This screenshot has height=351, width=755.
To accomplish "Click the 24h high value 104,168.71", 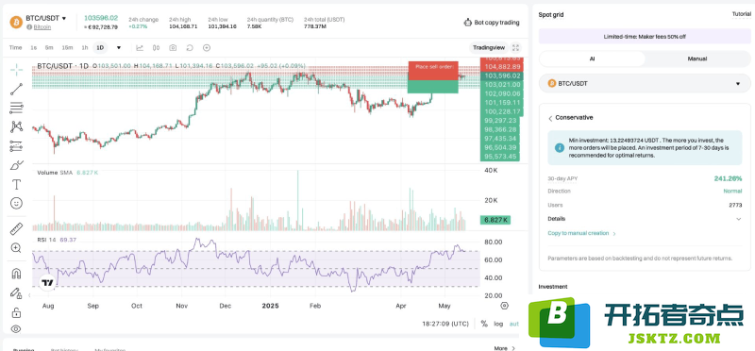I will click(x=183, y=26).
